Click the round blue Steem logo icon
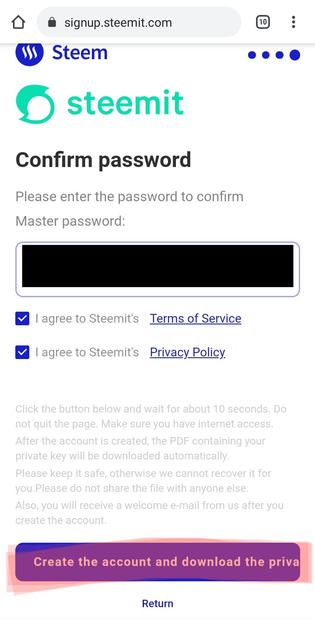The image size is (315, 619). click(29, 53)
